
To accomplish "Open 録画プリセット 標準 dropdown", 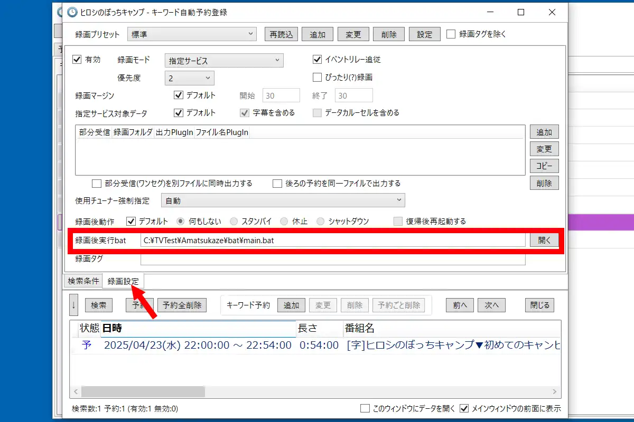I will pos(192,34).
